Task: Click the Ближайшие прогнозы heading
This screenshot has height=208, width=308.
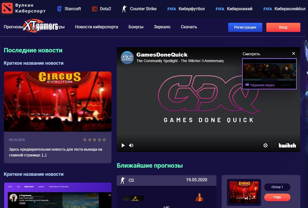Action: click(x=150, y=166)
